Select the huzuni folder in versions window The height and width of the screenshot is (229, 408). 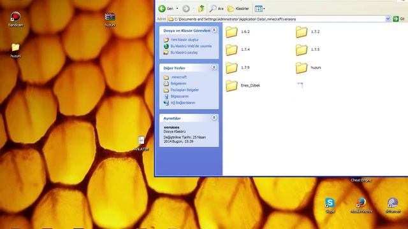[309, 68]
